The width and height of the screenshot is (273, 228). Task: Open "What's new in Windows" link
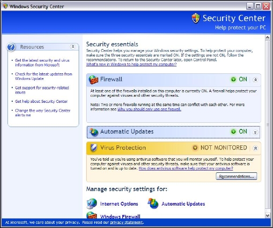131,64
